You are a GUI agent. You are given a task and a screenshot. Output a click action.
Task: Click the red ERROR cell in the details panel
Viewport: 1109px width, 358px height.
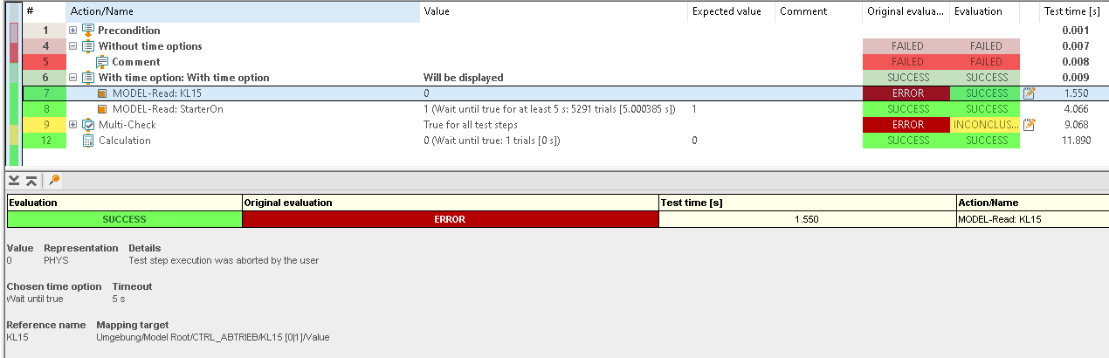(451, 219)
